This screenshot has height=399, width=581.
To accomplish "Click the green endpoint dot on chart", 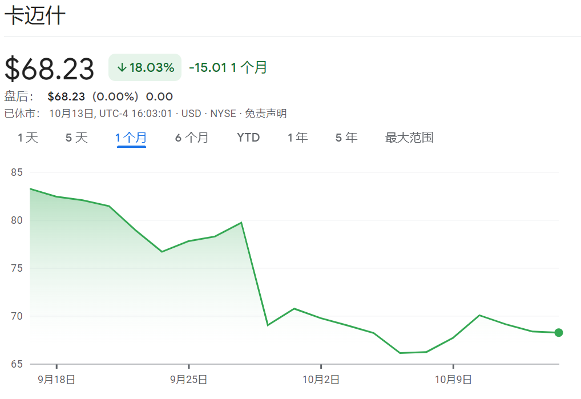I will 558,333.
